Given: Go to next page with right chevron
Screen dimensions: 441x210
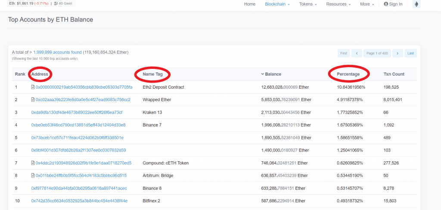Looking at the screenshot, I should (x=398, y=53).
